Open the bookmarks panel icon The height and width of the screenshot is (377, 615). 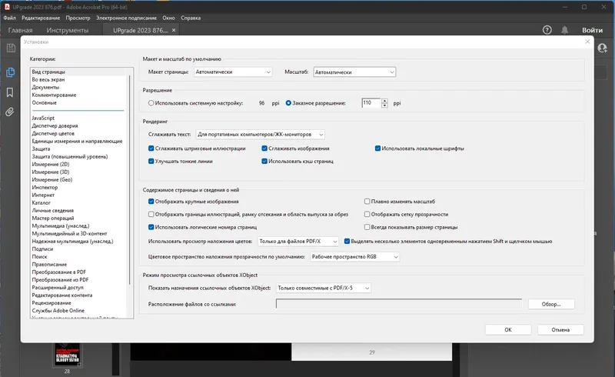(x=10, y=92)
